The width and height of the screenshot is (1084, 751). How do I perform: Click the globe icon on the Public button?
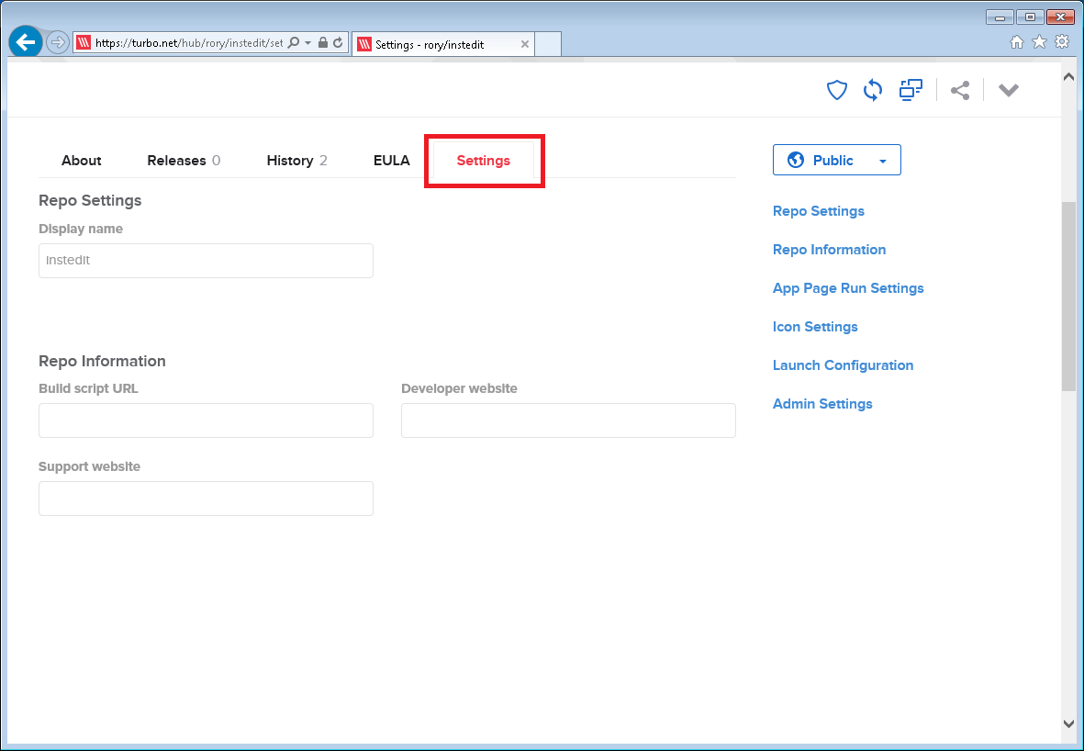point(795,159)
